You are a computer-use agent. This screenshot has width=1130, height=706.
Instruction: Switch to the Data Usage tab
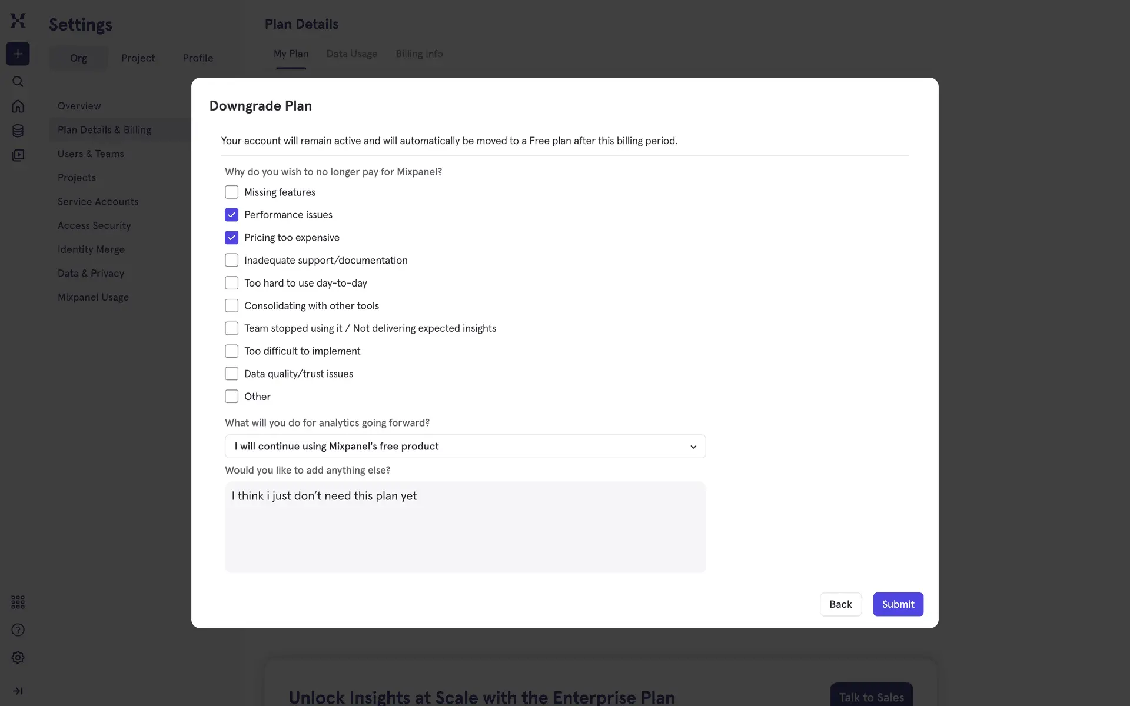click(352, 54)
